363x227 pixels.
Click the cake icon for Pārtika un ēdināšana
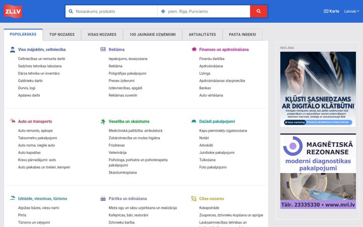(x=103, y=198)
